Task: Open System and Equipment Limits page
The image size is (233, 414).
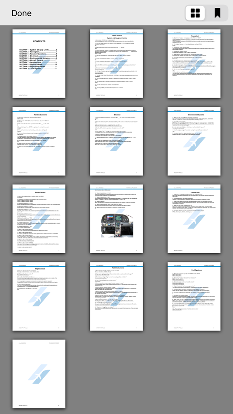Action: coord(116,64)
